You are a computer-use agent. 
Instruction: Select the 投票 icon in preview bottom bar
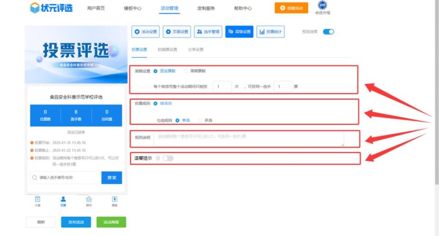point(63,200)
